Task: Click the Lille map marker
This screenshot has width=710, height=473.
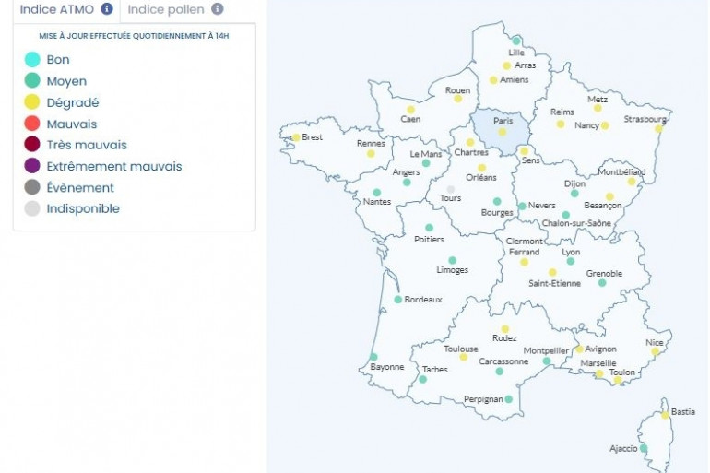Action: pos(516,41)
